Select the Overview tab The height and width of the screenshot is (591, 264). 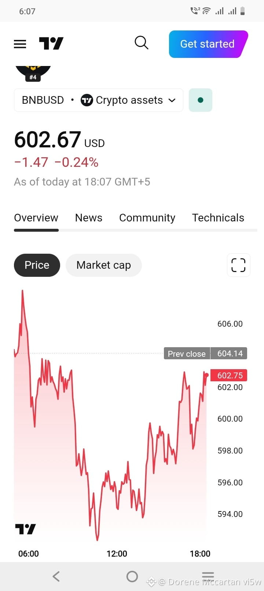click(36, 218)
